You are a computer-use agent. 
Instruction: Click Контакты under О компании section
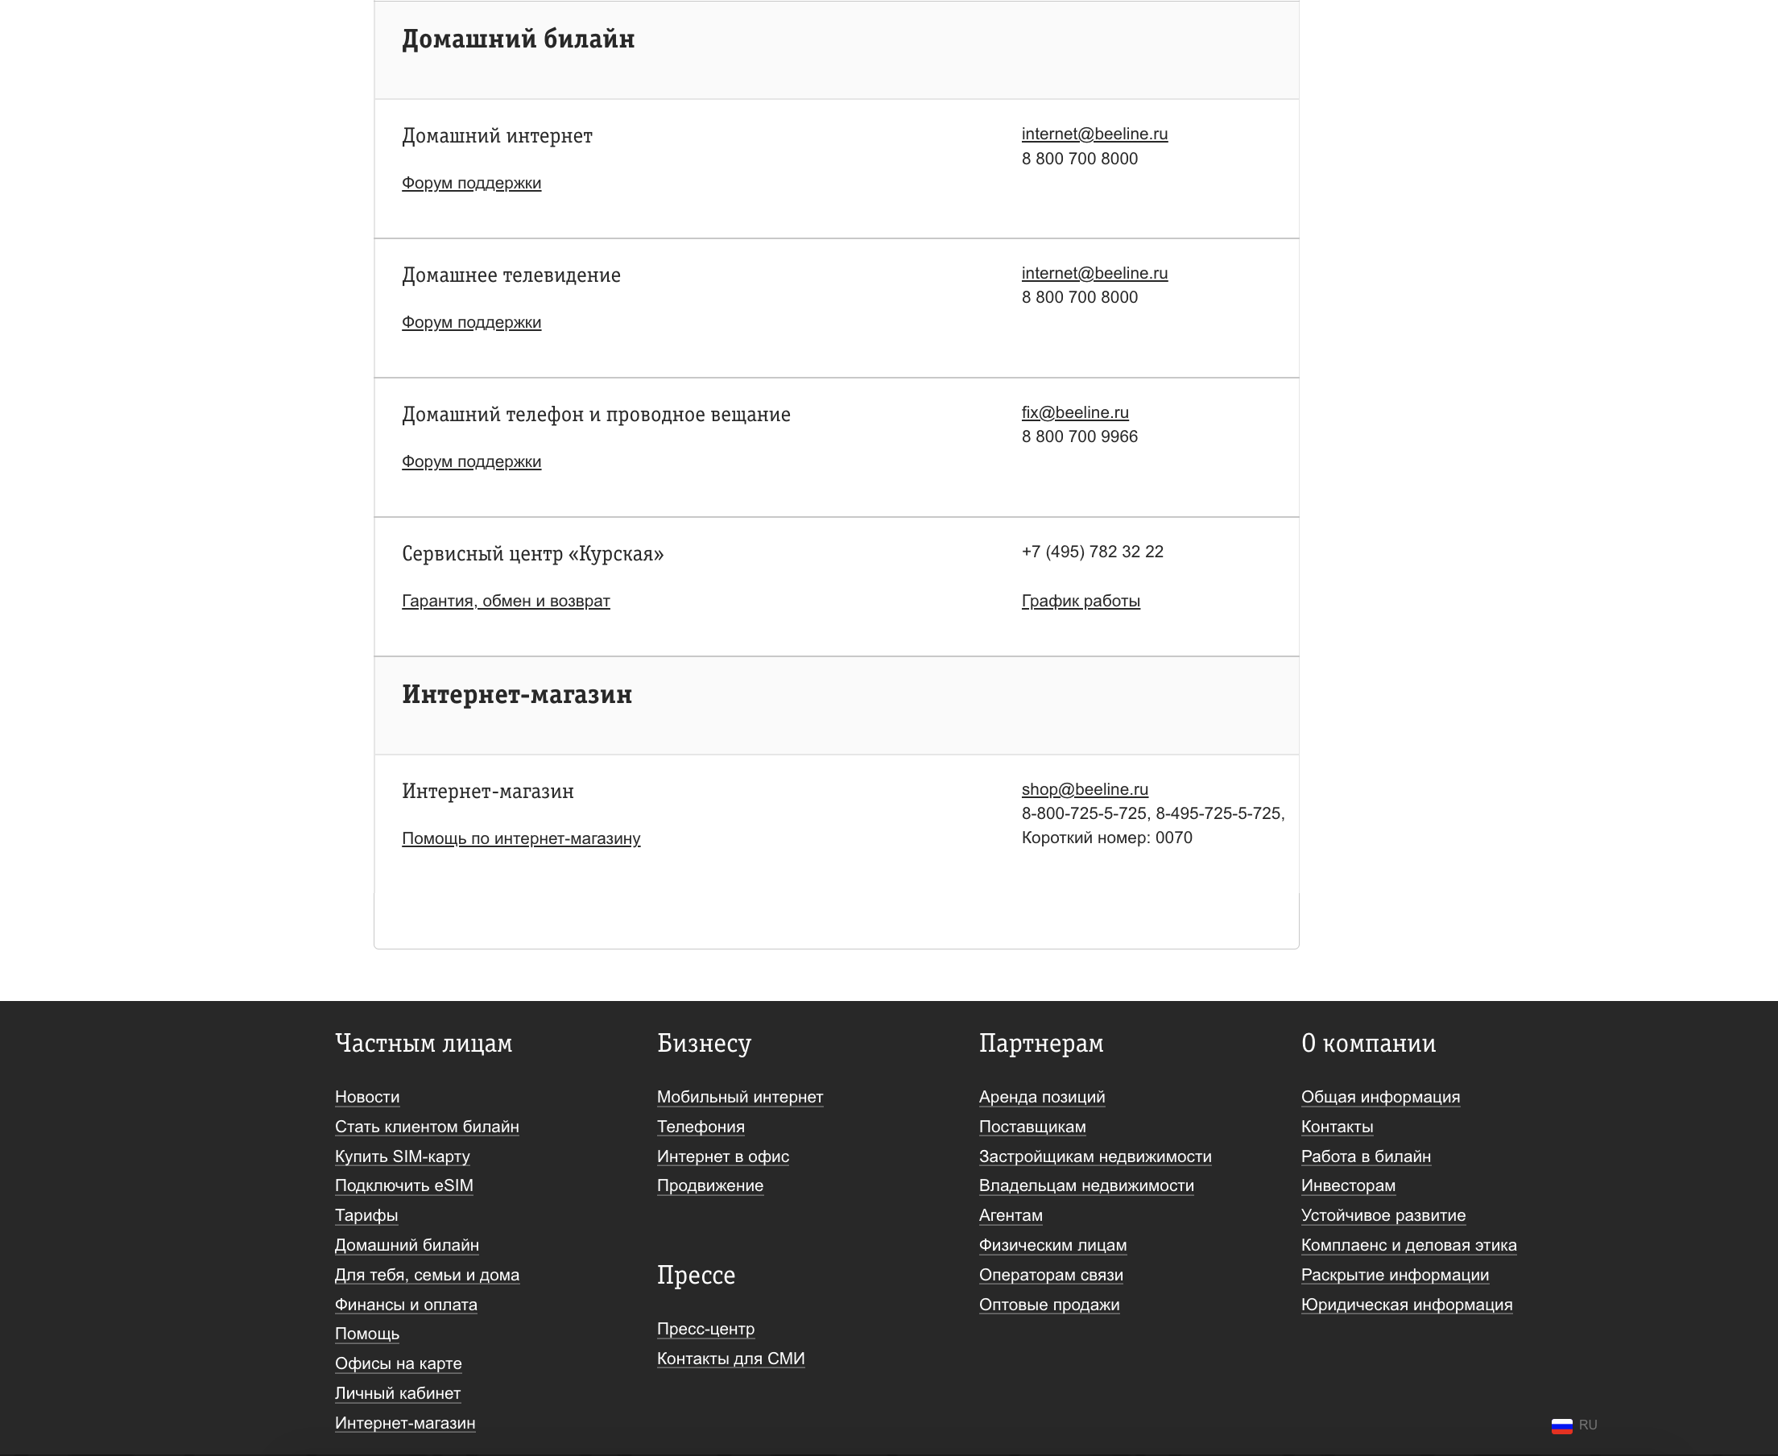pyautogui.click(x=1337, y=1127)
